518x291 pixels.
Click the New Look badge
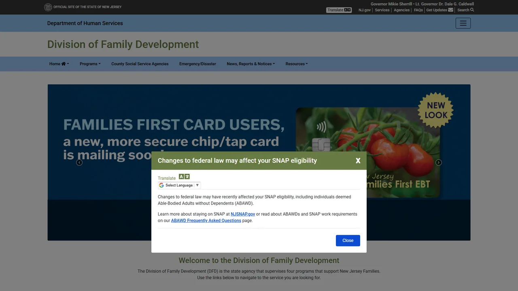coord(436,110)
